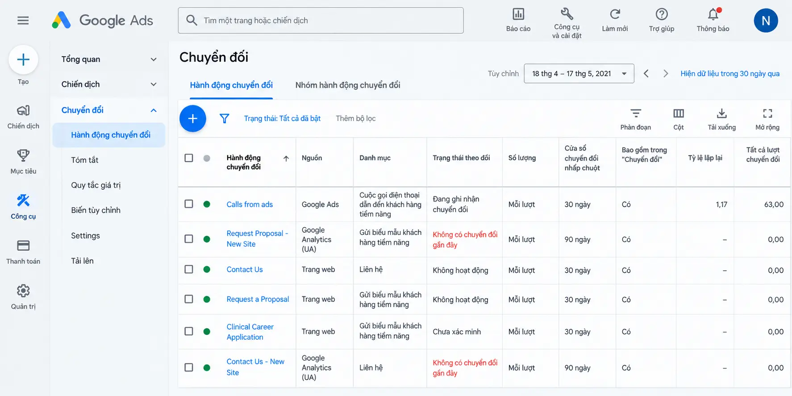Image resolution: width=792 pixels, height=396 pixels.
Task: Open Báo cáo reports icon
Action: pyautogui.click(x=518, y=14)
